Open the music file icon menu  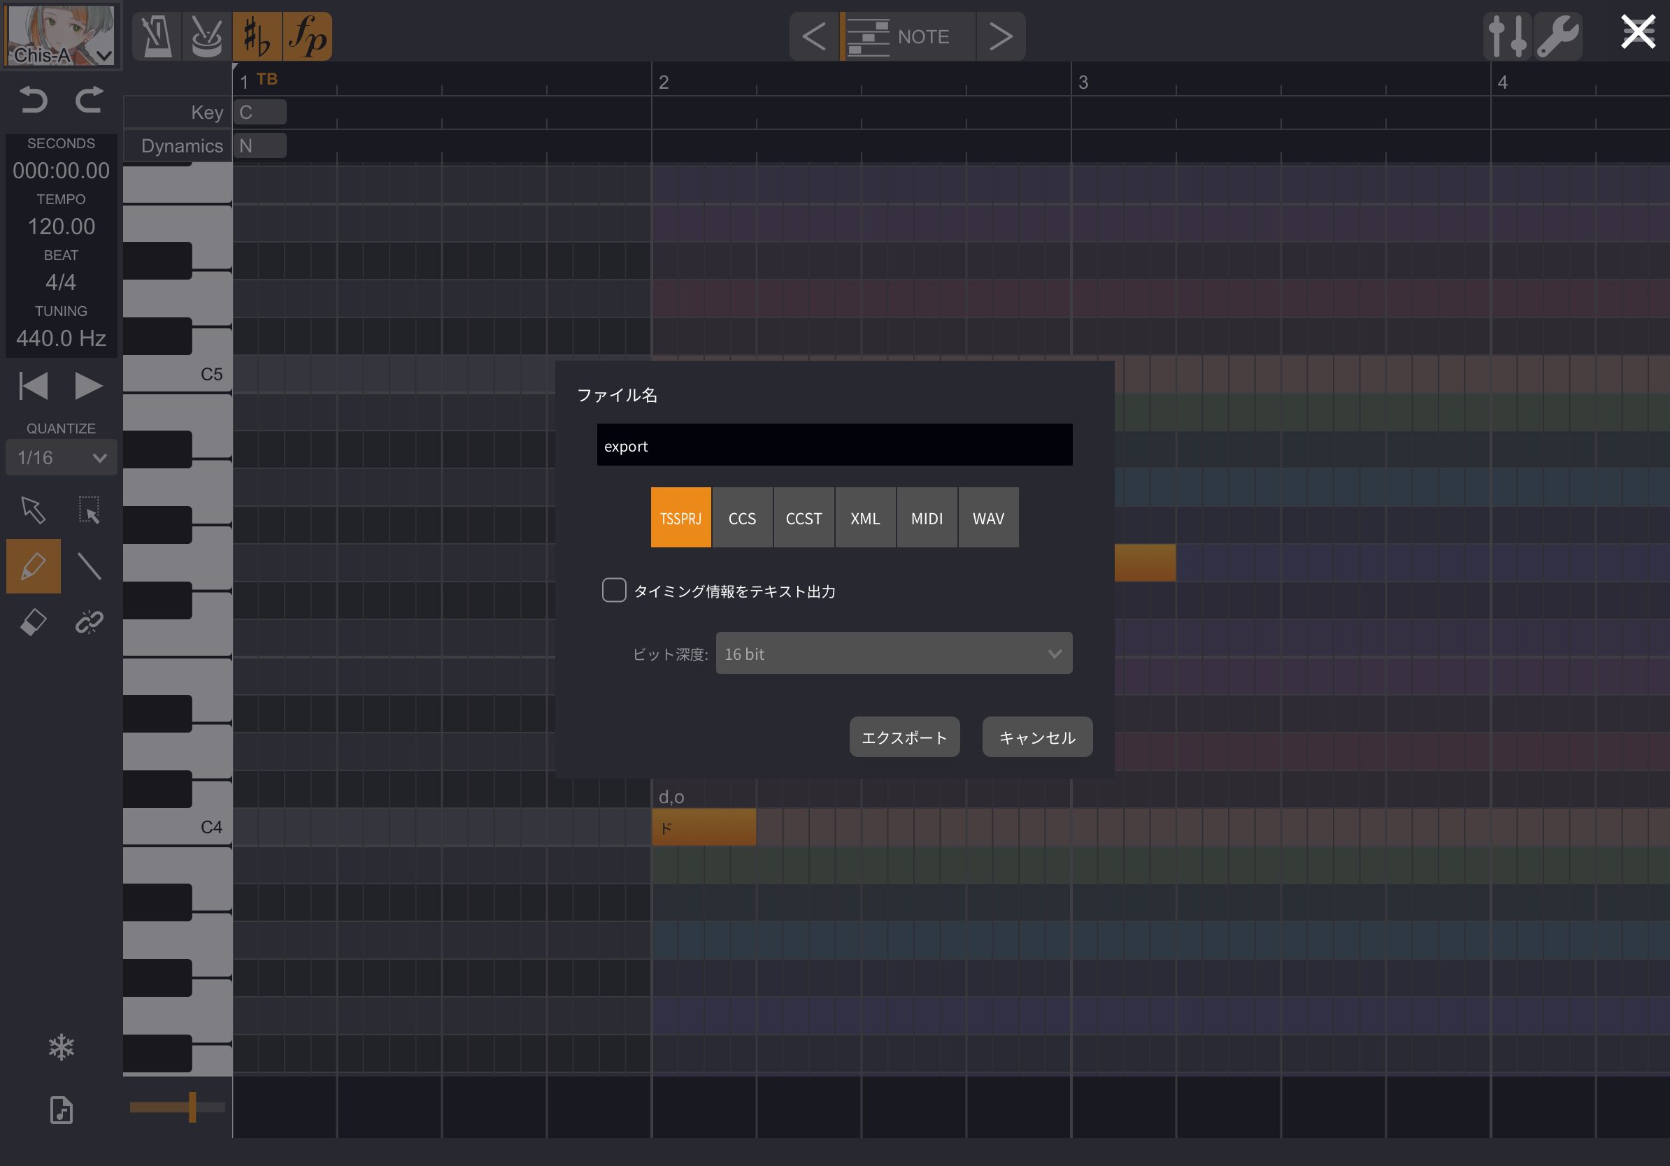click(61, 1110)
